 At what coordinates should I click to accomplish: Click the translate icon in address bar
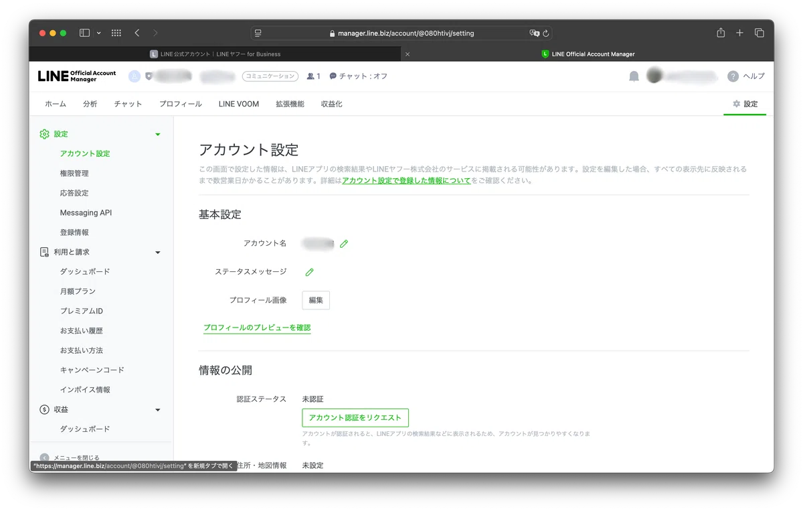coord(534,33)
